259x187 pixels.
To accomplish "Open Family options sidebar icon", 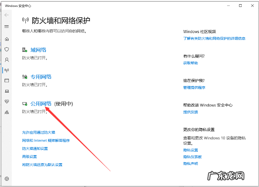I will tap(7, 113).
